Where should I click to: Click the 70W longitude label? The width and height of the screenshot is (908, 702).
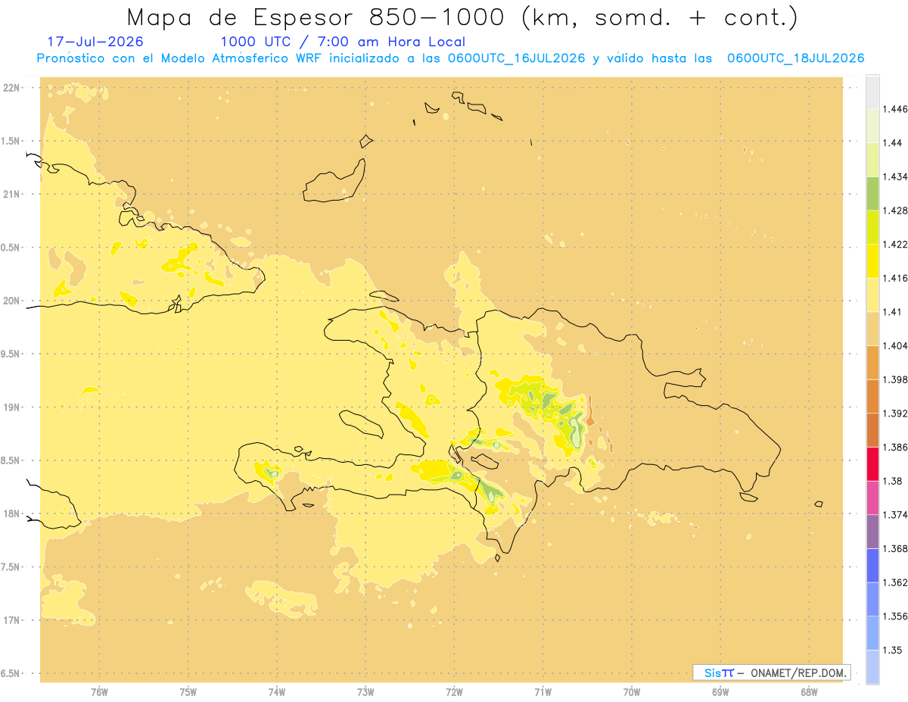pyautogui.click(x=631, y=692)
